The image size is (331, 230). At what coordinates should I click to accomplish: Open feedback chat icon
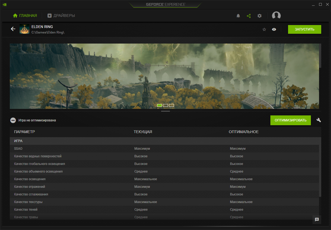317,220
